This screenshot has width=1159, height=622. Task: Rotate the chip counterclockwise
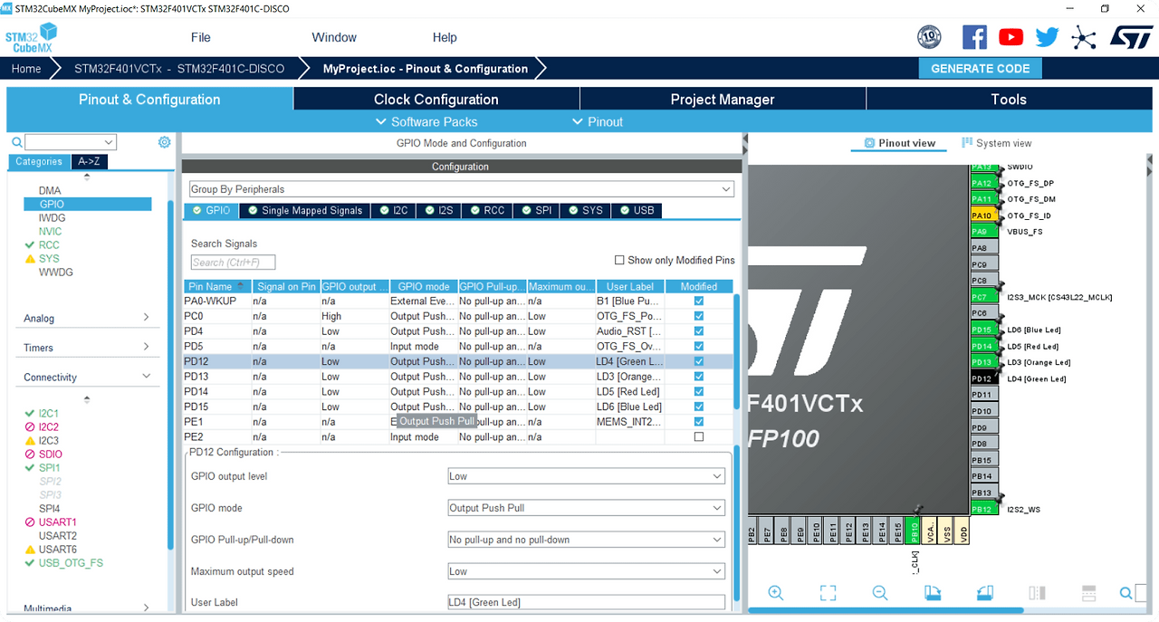point(985,593)
